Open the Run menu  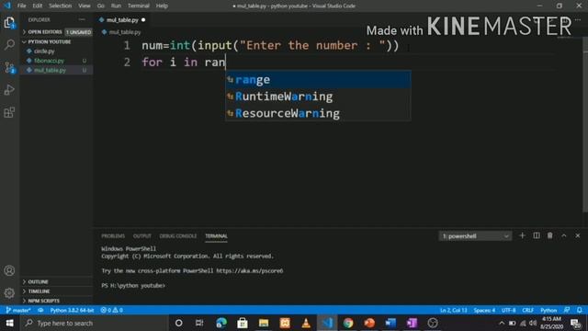coord(116,6)
